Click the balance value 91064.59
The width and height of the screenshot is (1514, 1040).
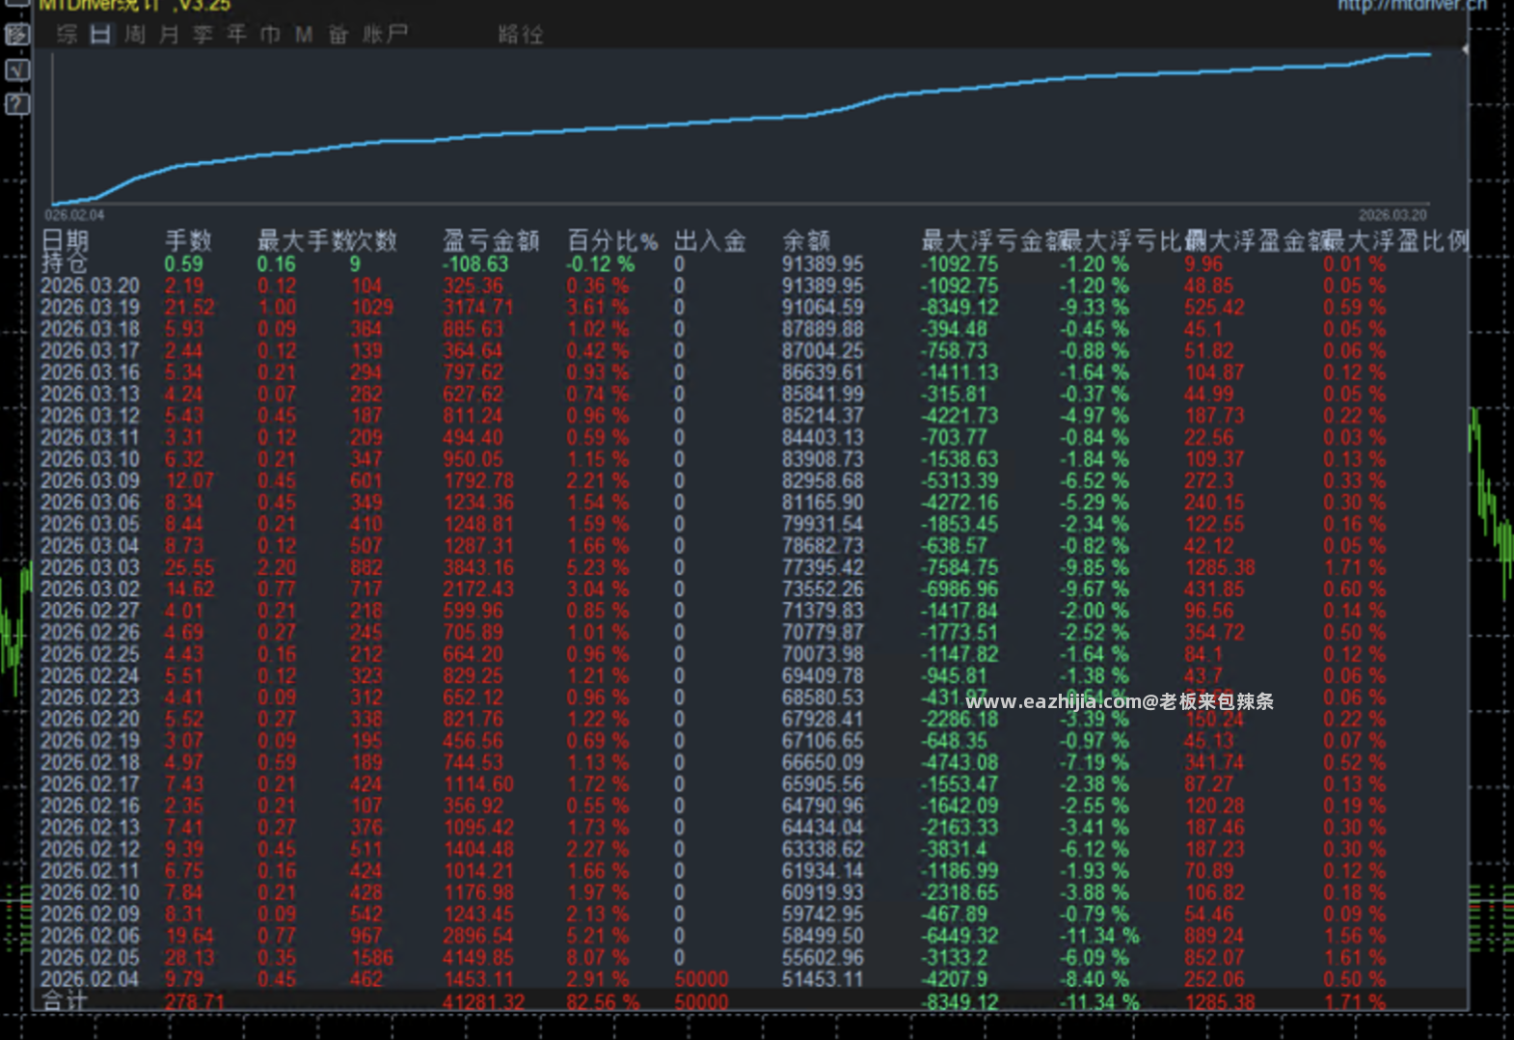pos(823,308)
